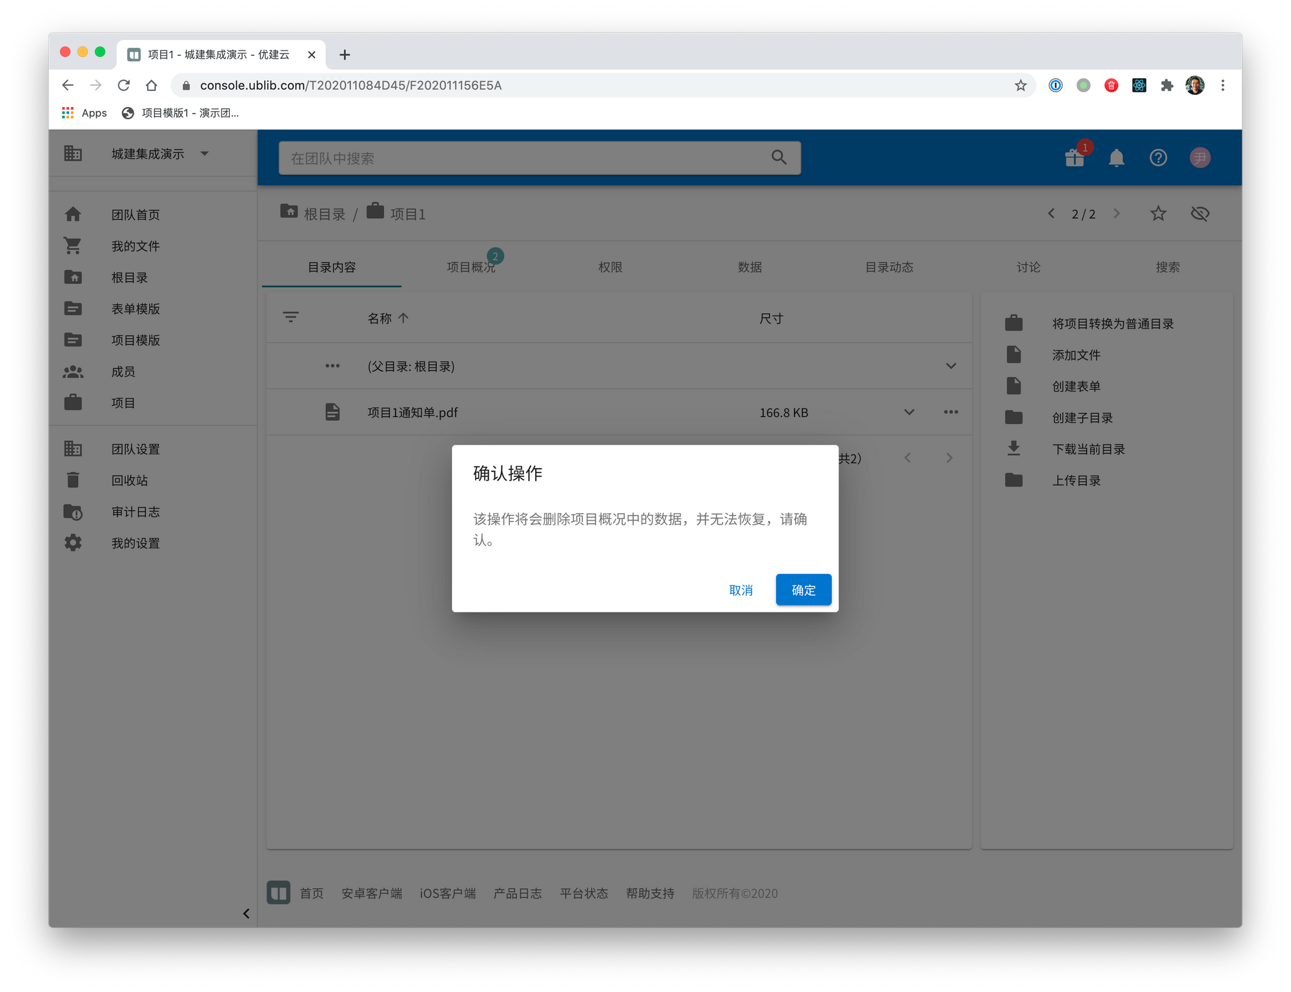
Task: Expand the 父目录 row chevron
Action: (x=950, y=366)
